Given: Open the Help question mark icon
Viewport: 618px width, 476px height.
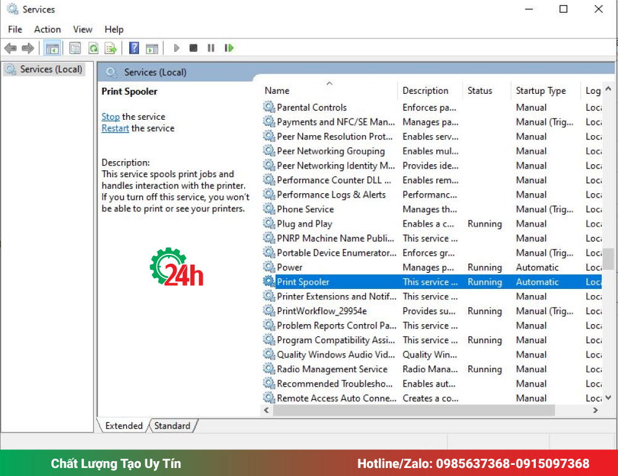Looking at the screenshot, I should coord(134,48).
